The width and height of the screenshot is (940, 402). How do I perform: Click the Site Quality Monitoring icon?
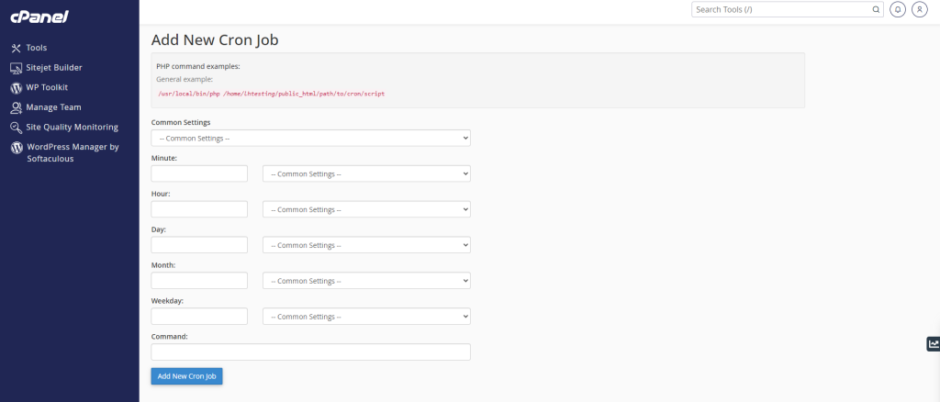16,128
